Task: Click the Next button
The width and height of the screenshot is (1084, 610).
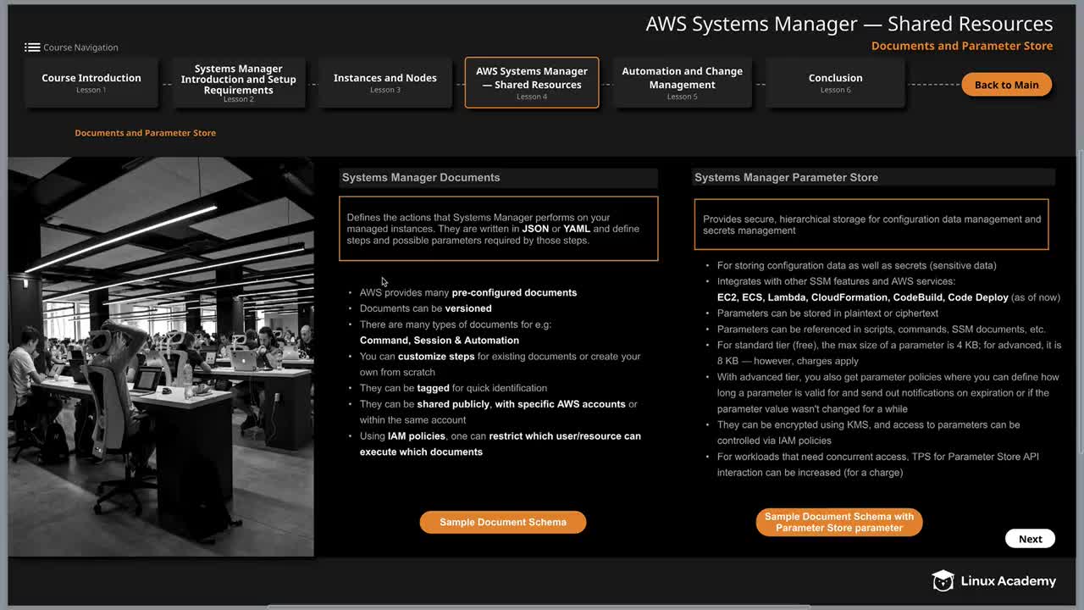Action: coord(1030,539)
